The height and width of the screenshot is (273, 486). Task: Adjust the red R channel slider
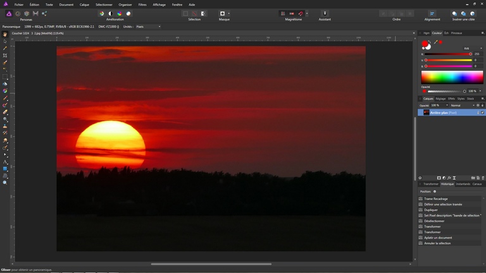click(x=448, y=54)
